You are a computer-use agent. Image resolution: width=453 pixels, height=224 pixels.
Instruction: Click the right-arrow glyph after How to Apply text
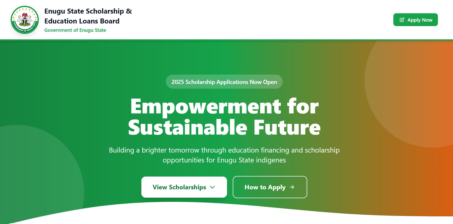coord(292,187)
